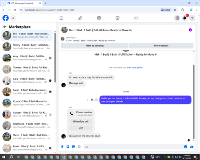This screenshot has width=200, height=160.
Task: Click the conversation list scrollbar
Action: 55,57
